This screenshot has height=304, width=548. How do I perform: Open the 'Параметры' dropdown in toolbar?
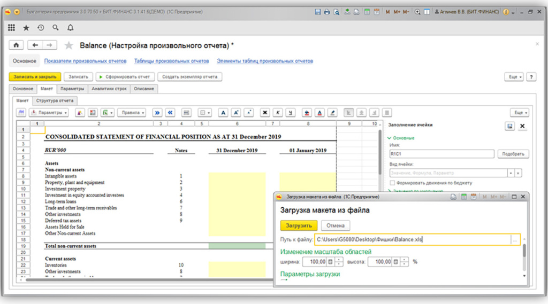49,113
